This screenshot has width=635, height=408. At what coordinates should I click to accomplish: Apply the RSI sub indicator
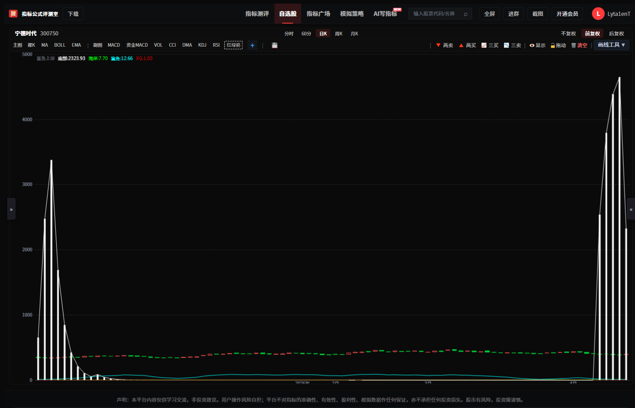point(216,45)
